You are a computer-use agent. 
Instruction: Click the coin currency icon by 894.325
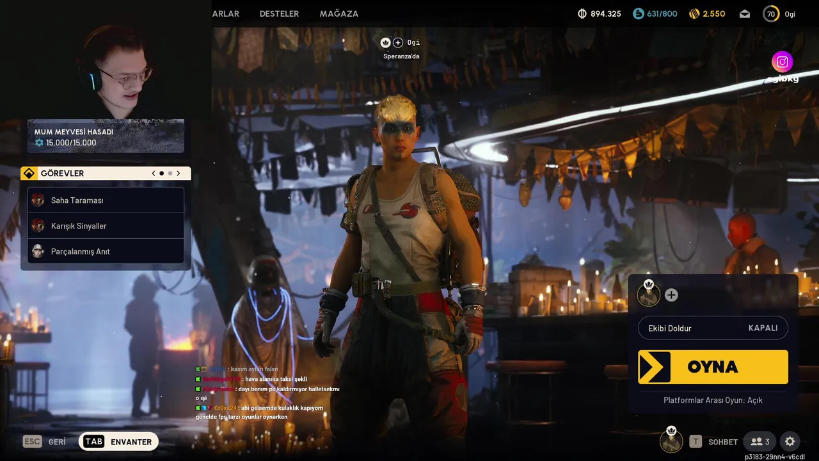[x=582, y=13]
